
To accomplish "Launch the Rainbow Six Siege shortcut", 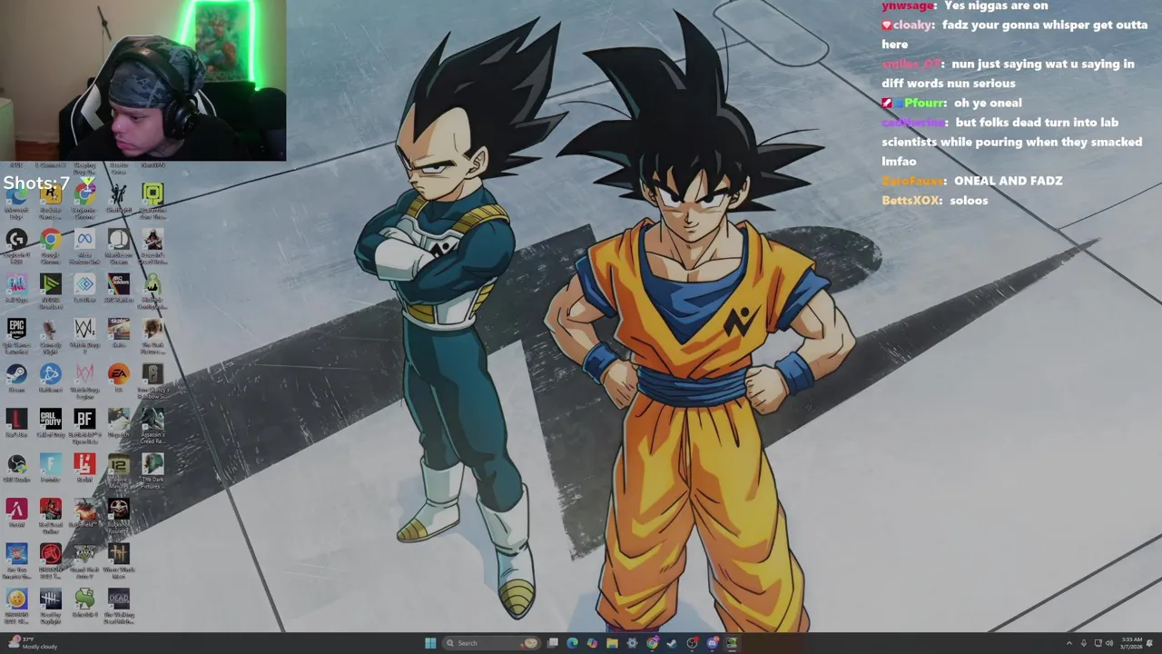I will tap(153, 381).
